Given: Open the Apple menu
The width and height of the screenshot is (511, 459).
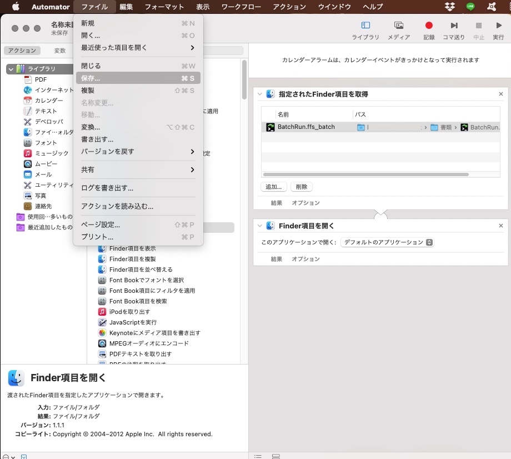Looking at the screenshot, I should [16, 7].
